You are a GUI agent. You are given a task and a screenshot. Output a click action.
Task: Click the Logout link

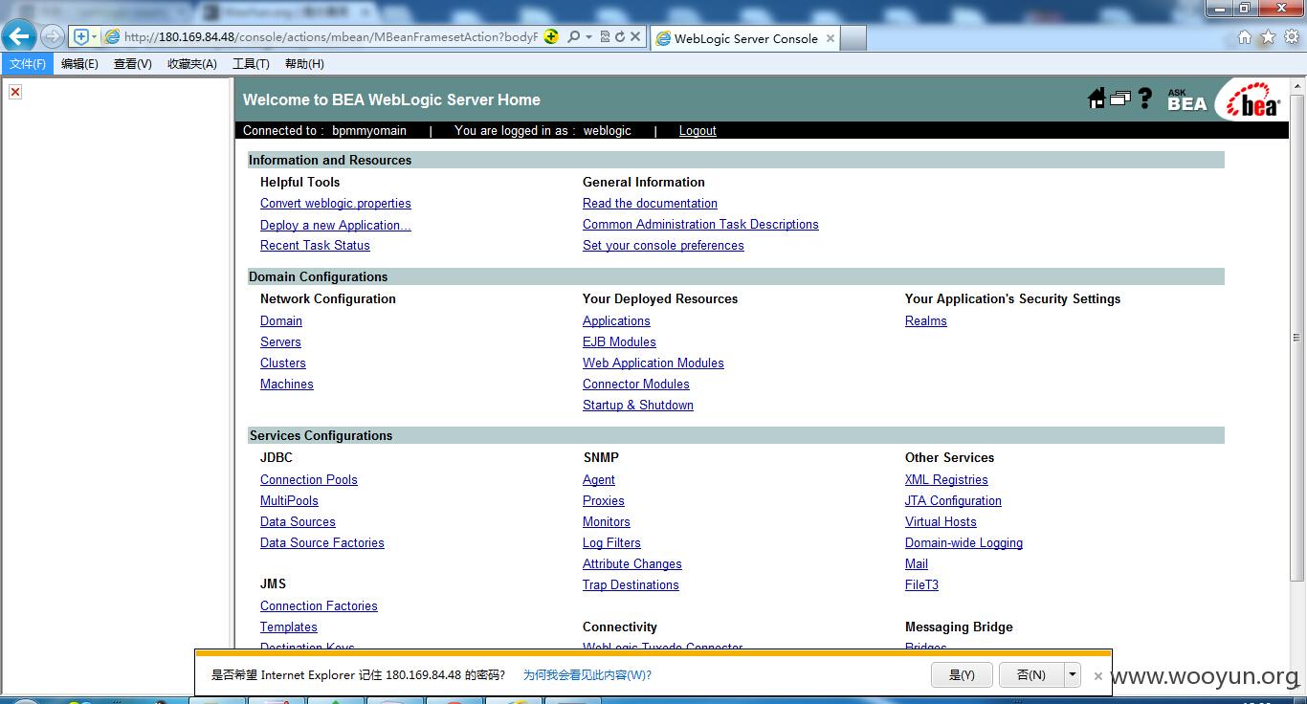tap(698, 131)
